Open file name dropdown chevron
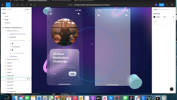177x100 pixels. (x=111, y=5)
